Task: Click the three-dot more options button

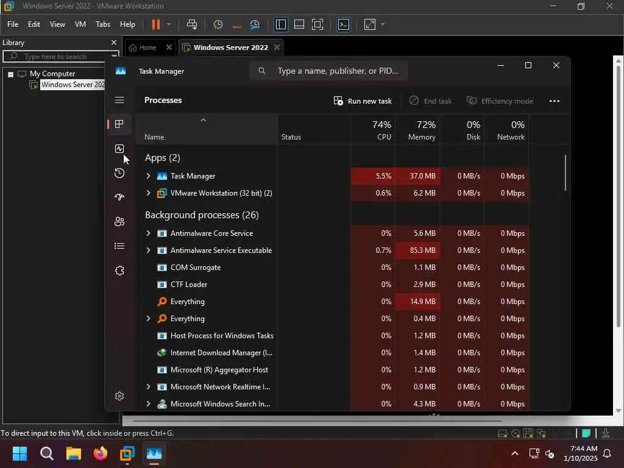Action: click(555, 101)
